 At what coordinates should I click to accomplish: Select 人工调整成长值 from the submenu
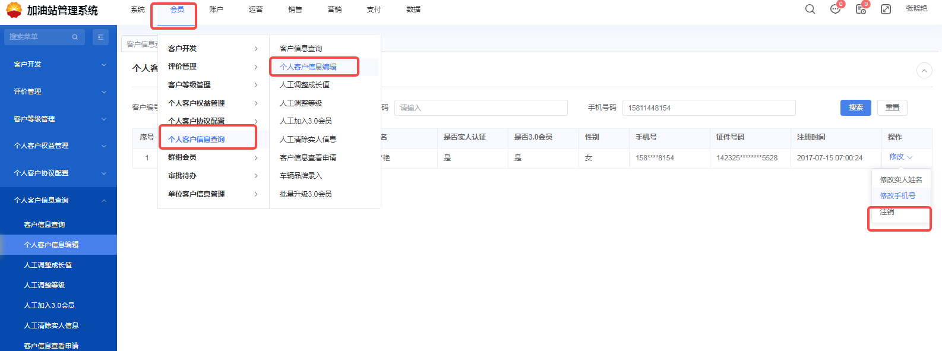click(x=305, y=85)
